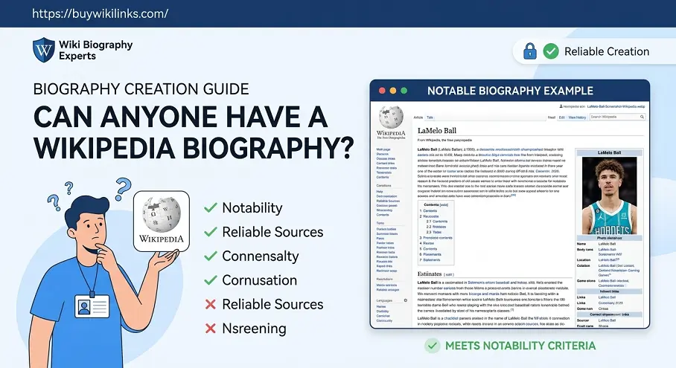Click the green checkmark next to Notability
676x368 pixels.
211,208
